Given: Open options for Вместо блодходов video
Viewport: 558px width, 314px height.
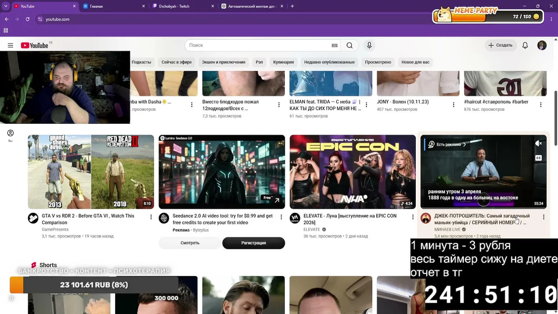Looking at the screenshot, I should tap(279, 105).
